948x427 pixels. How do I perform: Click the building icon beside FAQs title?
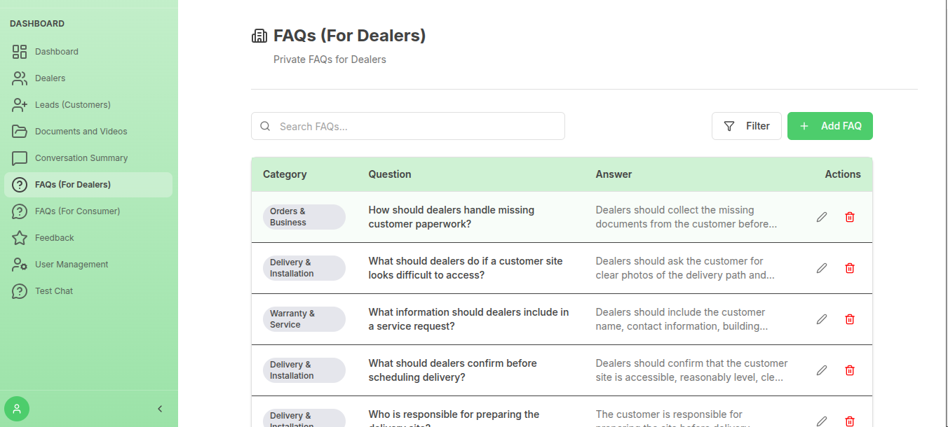(259, 36)
